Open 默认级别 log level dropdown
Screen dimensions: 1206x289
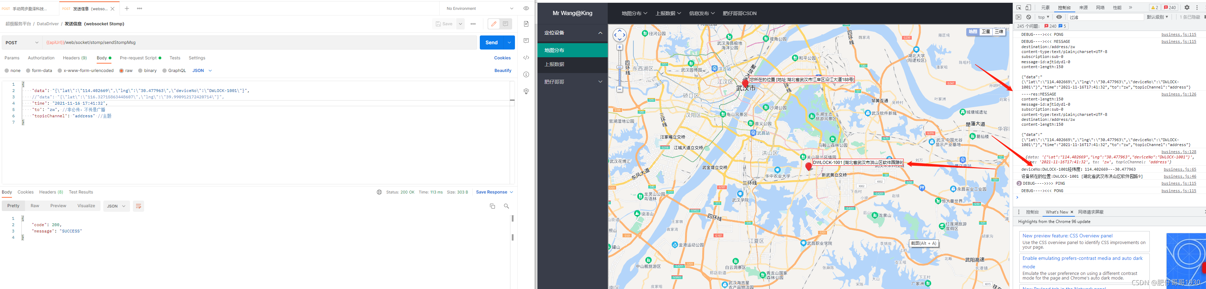(1157, 17)
